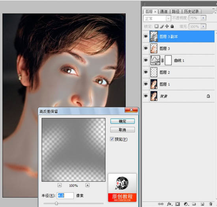Select the layer named 图层 2
This screenshot has width=217, height=207.
coord(165,72)
